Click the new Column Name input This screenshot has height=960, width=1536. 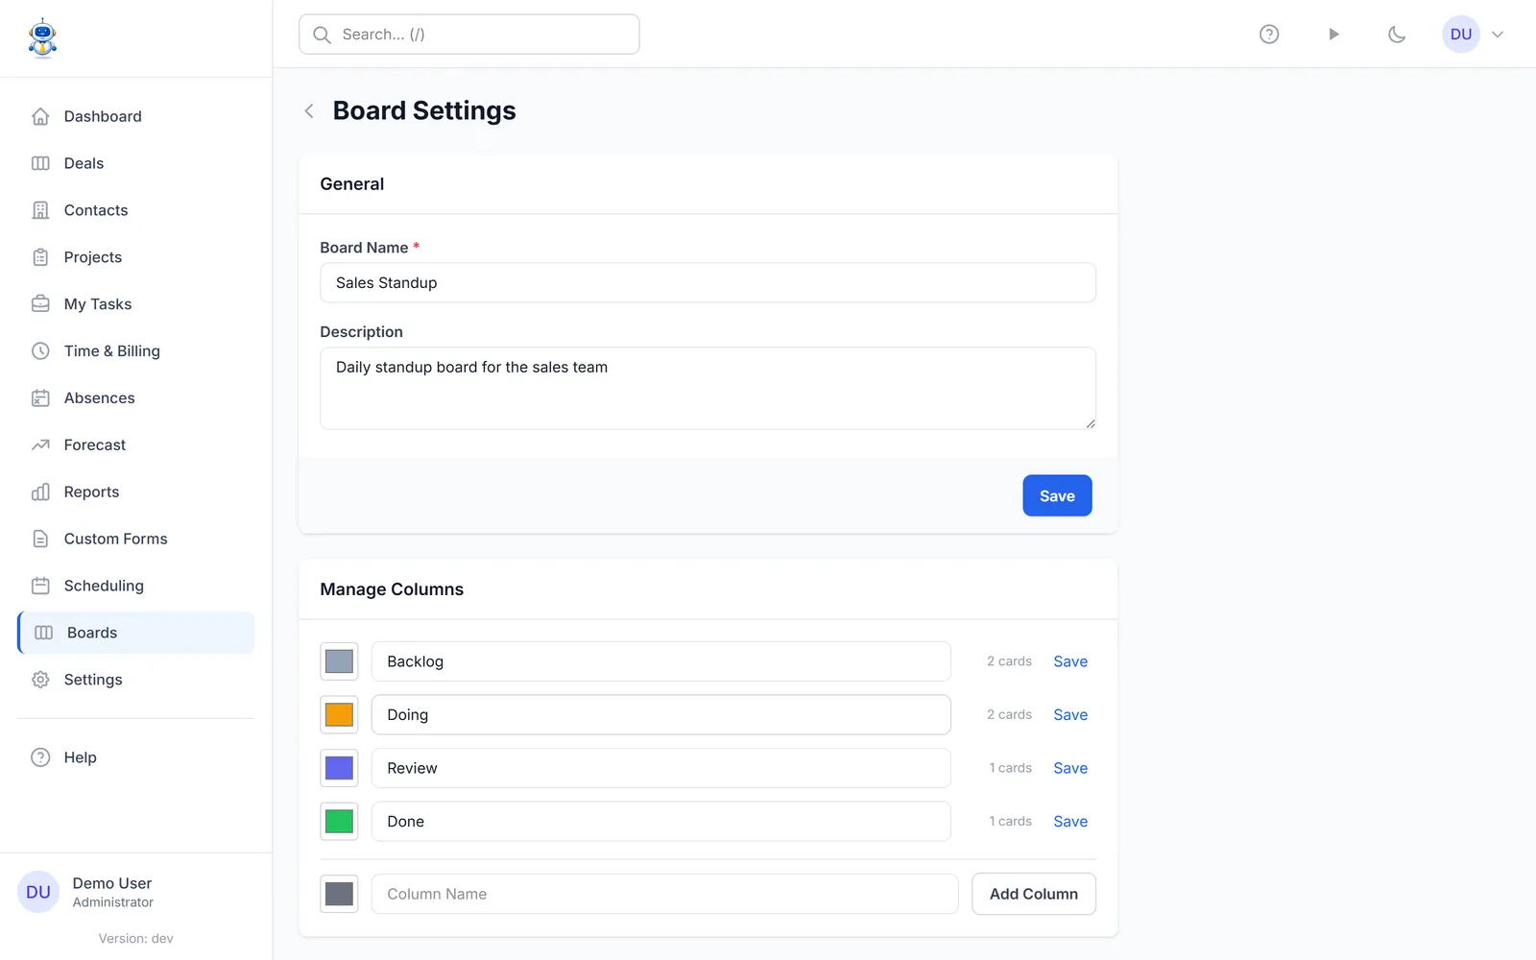pos(664,894)
